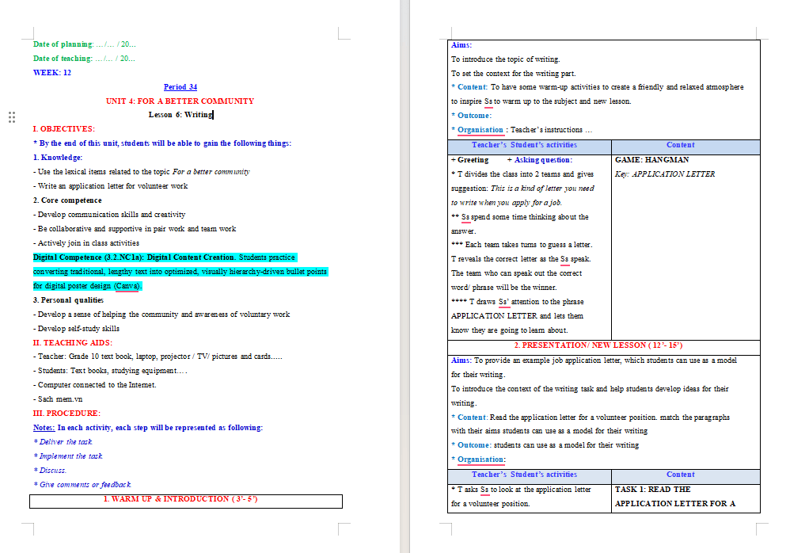
Task: Click the '* Implement the task' item
Action: [67, 456]
